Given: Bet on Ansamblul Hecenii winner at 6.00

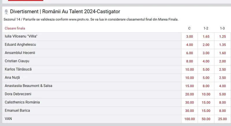Looking at the screenshot, I should click(189, 53).
